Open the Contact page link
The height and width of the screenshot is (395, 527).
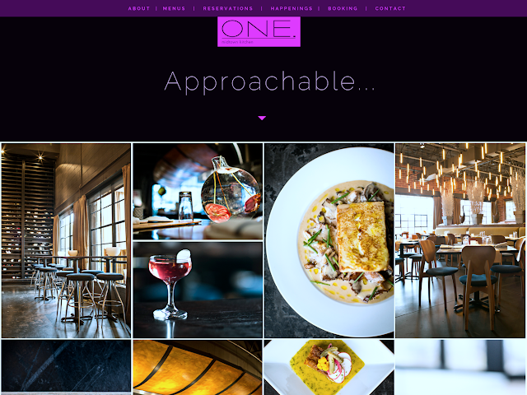click(390, 8)
